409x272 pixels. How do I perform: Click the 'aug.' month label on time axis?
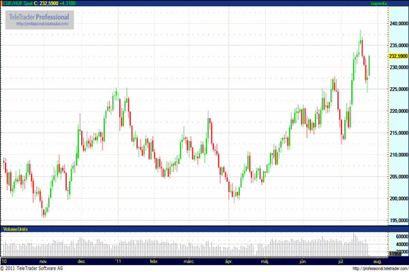click(374, 261)
